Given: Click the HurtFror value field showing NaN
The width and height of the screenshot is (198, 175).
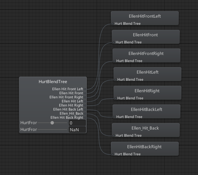Looking at the screenshot, I should tap(77, 130).
